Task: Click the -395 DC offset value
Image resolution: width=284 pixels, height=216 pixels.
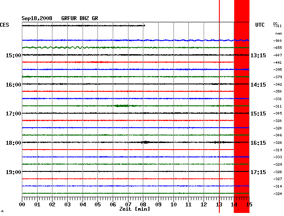Action: 277,70
